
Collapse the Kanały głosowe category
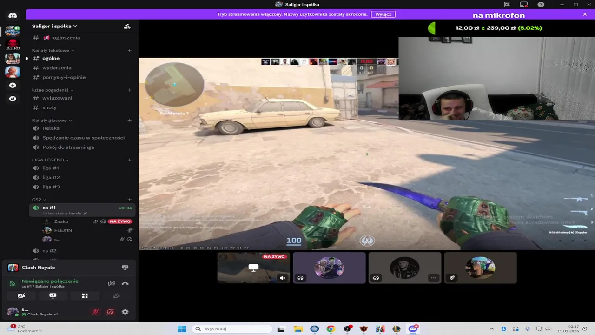(x=52, y=121)
